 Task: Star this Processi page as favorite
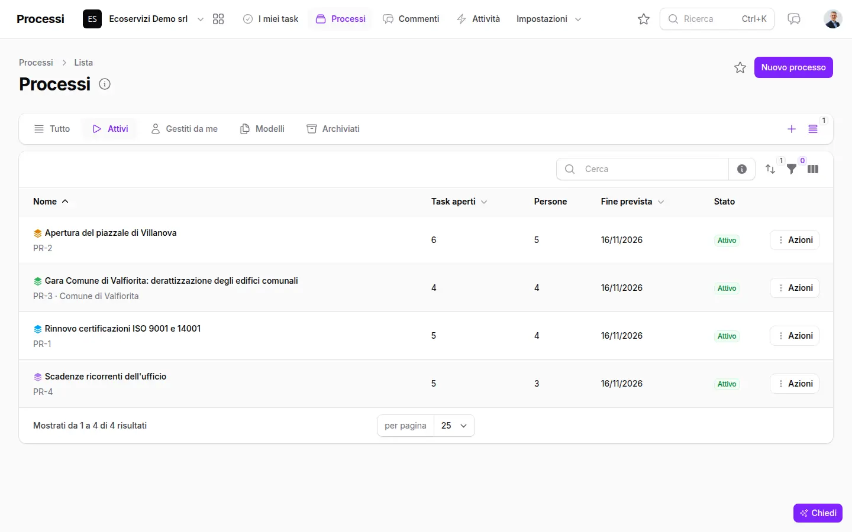(740, 67)
